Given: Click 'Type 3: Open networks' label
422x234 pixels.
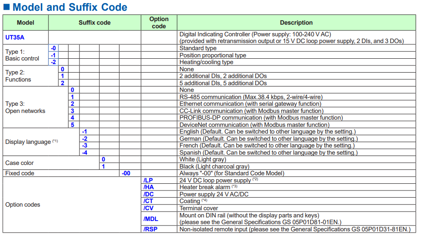Looking at the screenshot, I should 25,107.
